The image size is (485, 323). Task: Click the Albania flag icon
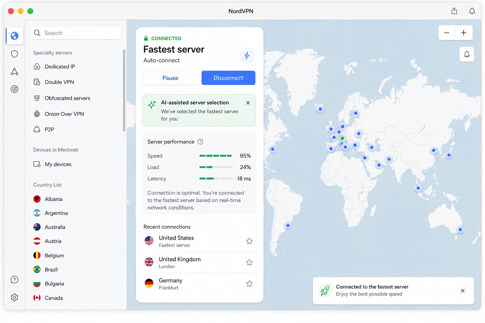pos(37,199)
